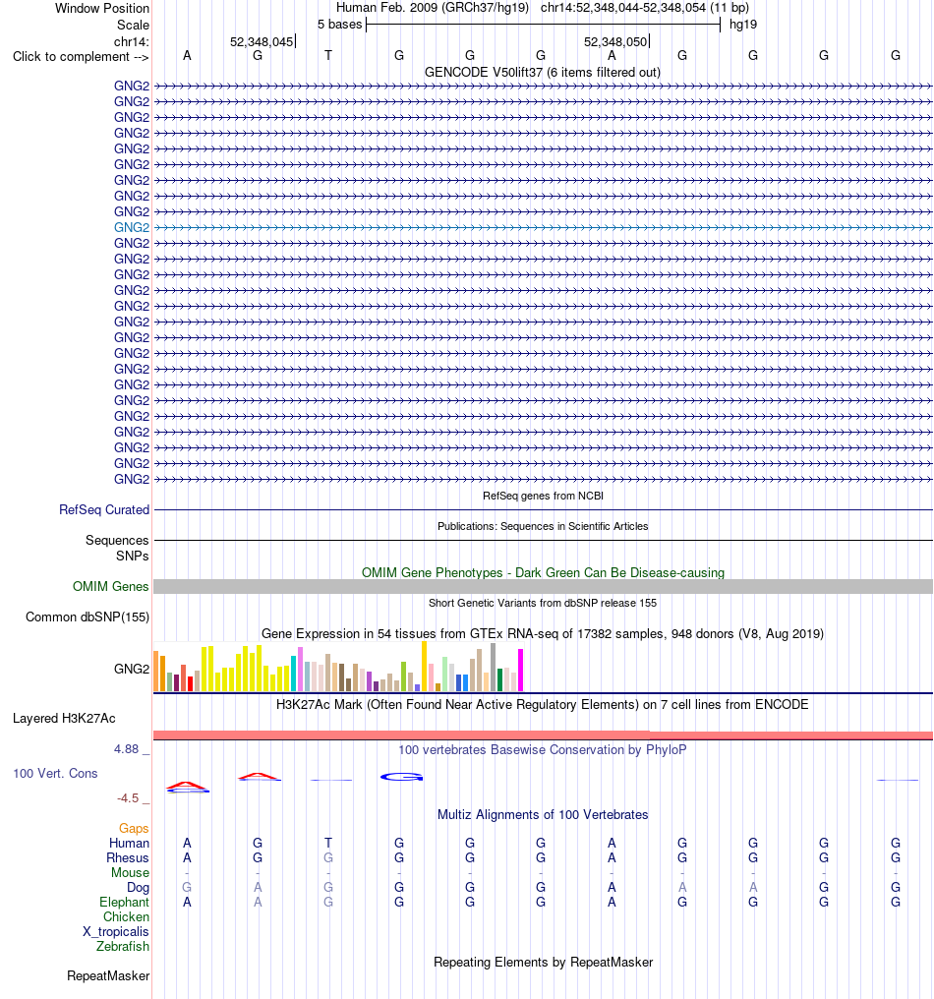The image size is (934, 999).
Task: Click the 'X_tropicalis' species label
Action: coord(116,931)
